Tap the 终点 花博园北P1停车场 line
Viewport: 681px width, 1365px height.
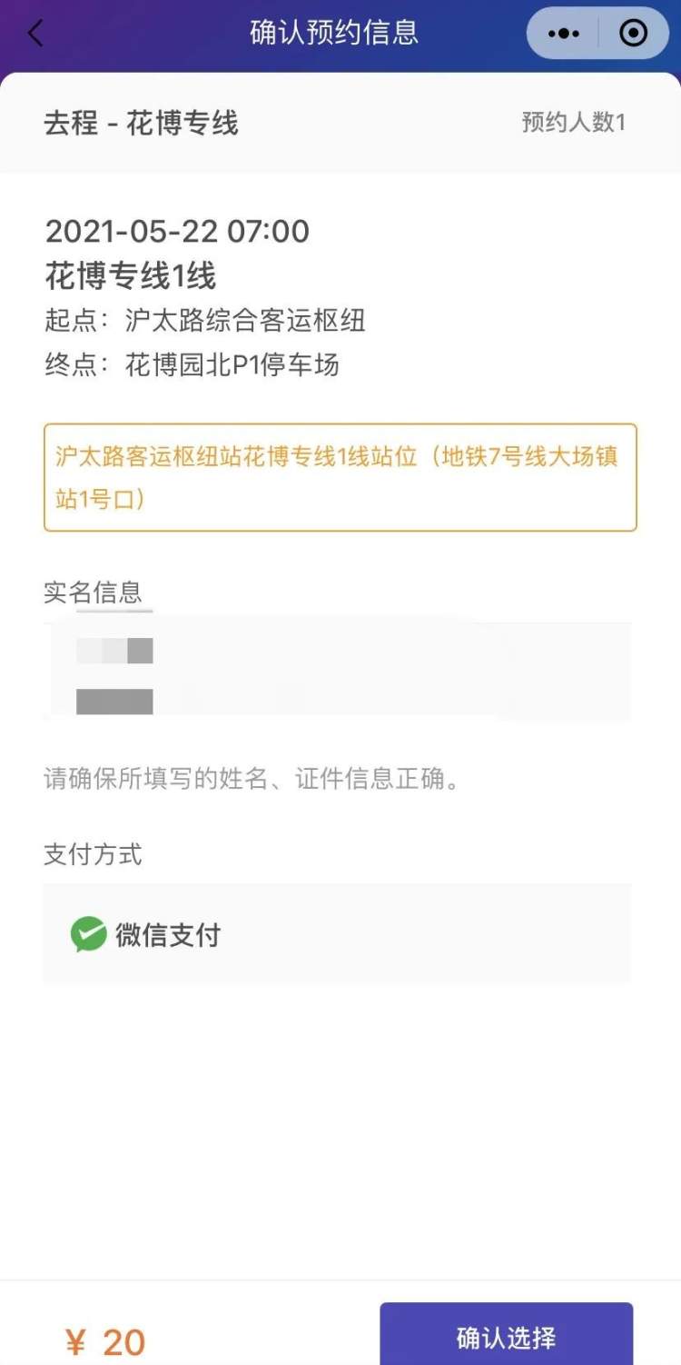[192, 364]
